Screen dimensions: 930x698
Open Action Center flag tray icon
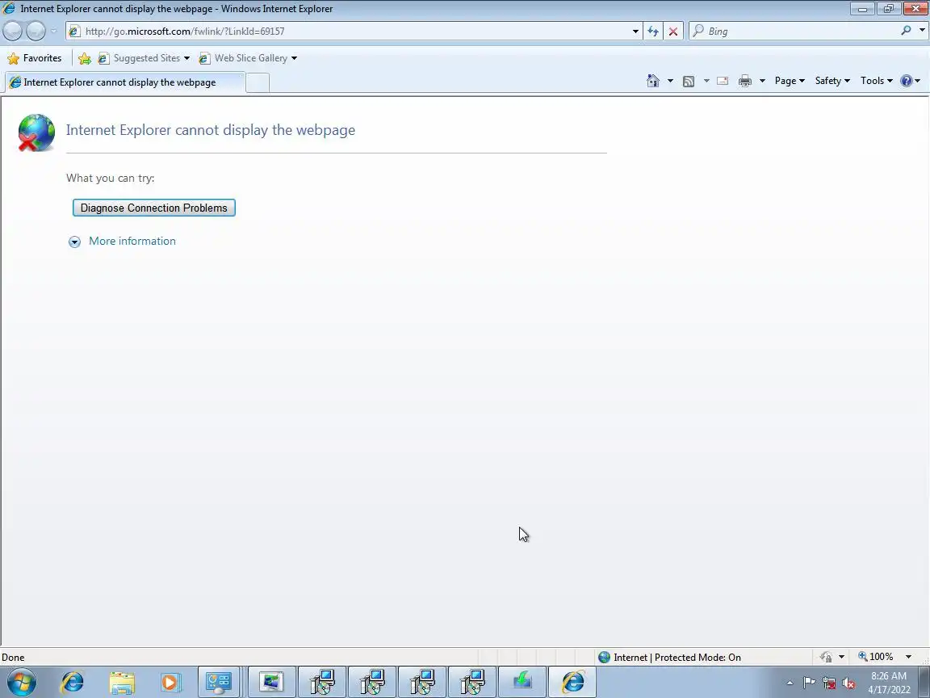(x=809, y=683)
